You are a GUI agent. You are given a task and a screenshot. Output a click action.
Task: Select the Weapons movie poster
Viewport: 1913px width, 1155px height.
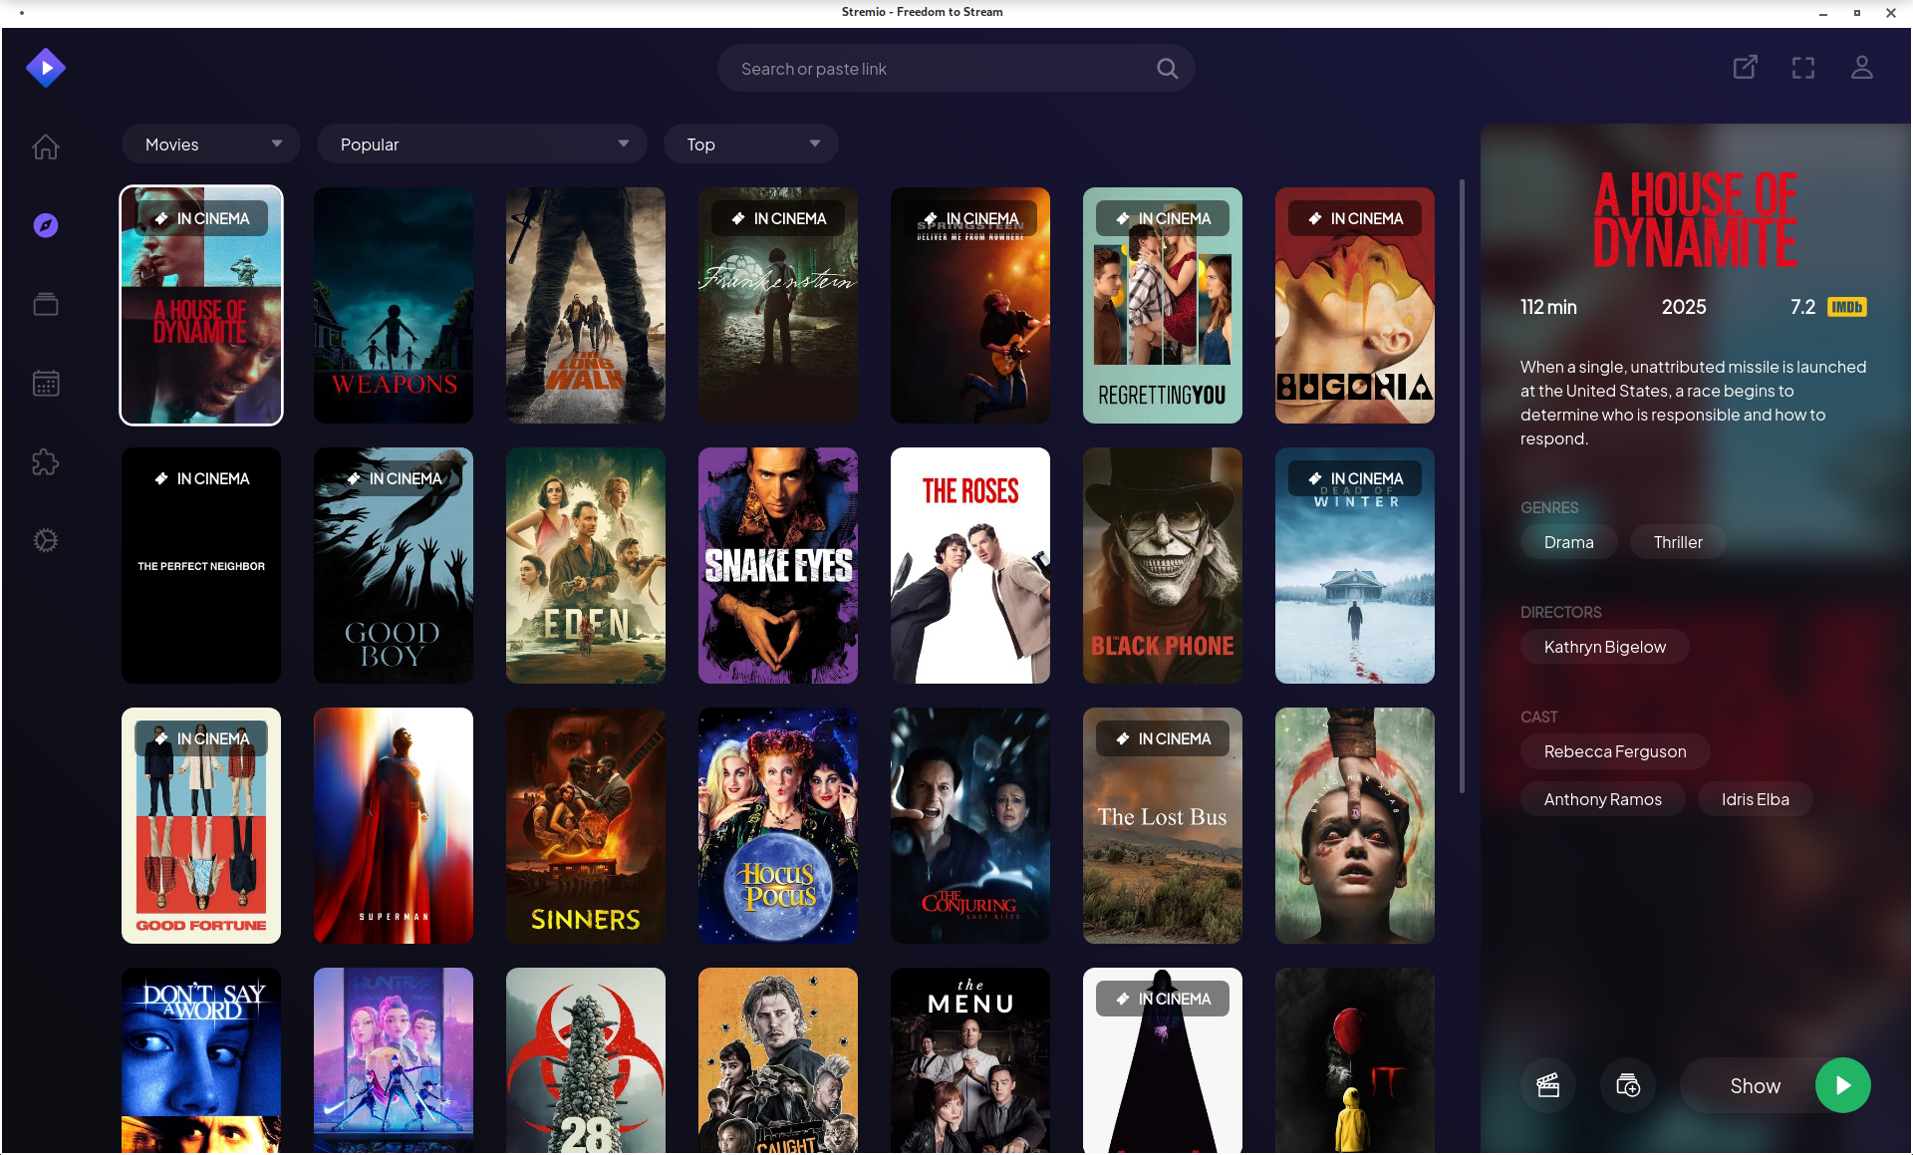[x=393, y=306]
